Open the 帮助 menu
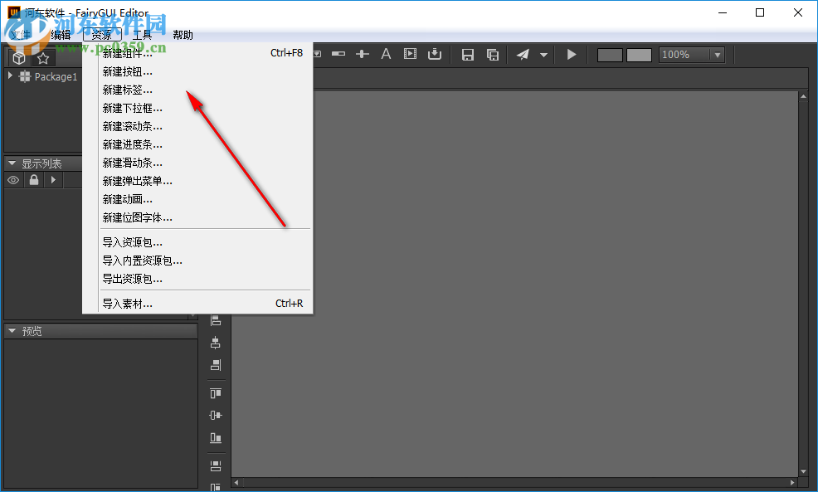Screen dimensions: 818x492 pyautogui.click(x=182, y=35)
